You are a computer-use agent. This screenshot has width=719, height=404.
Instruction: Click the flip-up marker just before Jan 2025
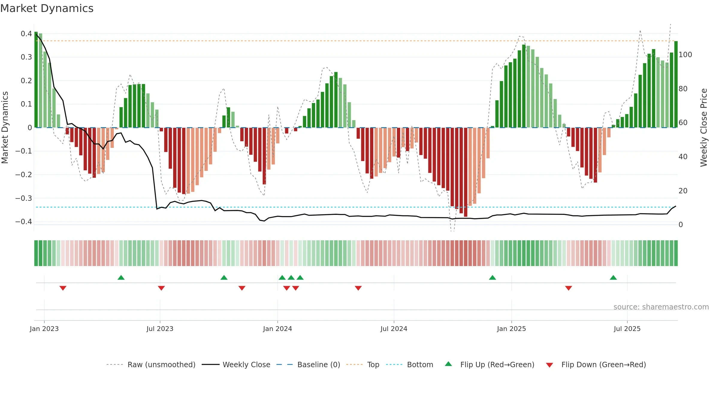(493, 277)
